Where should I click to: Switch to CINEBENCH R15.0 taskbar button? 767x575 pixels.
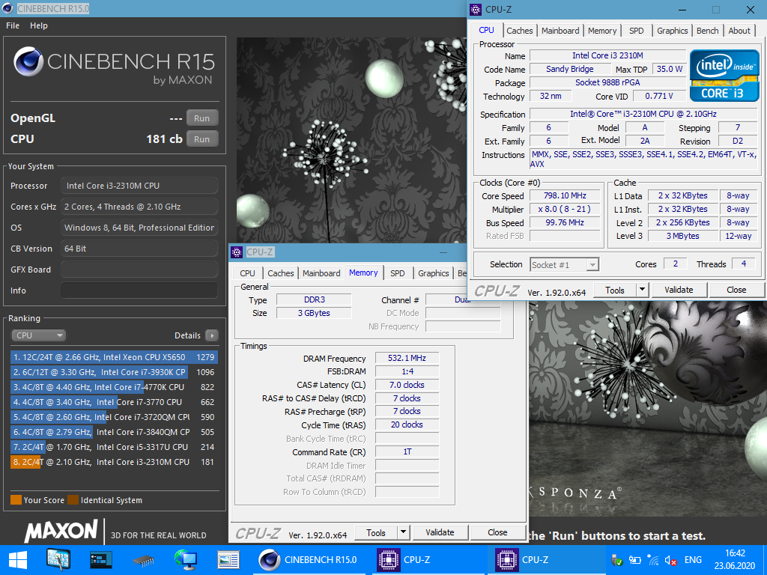[309, 560]
